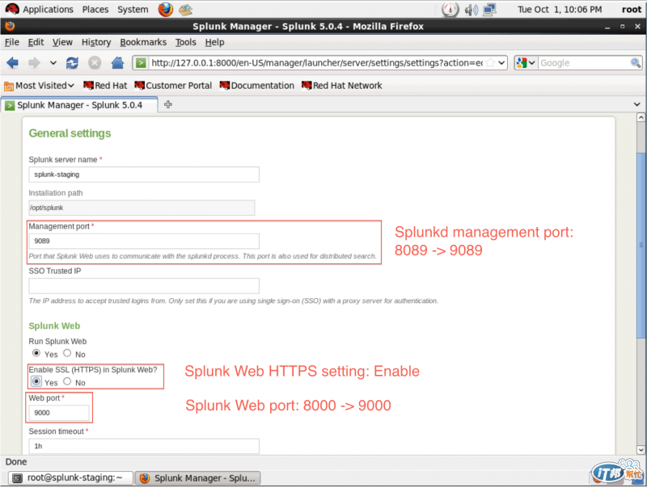Switch to root@splunk-staing terminal taskbar item
The image size is (647, 488).
pyautogui.click(x=70, y=478)
